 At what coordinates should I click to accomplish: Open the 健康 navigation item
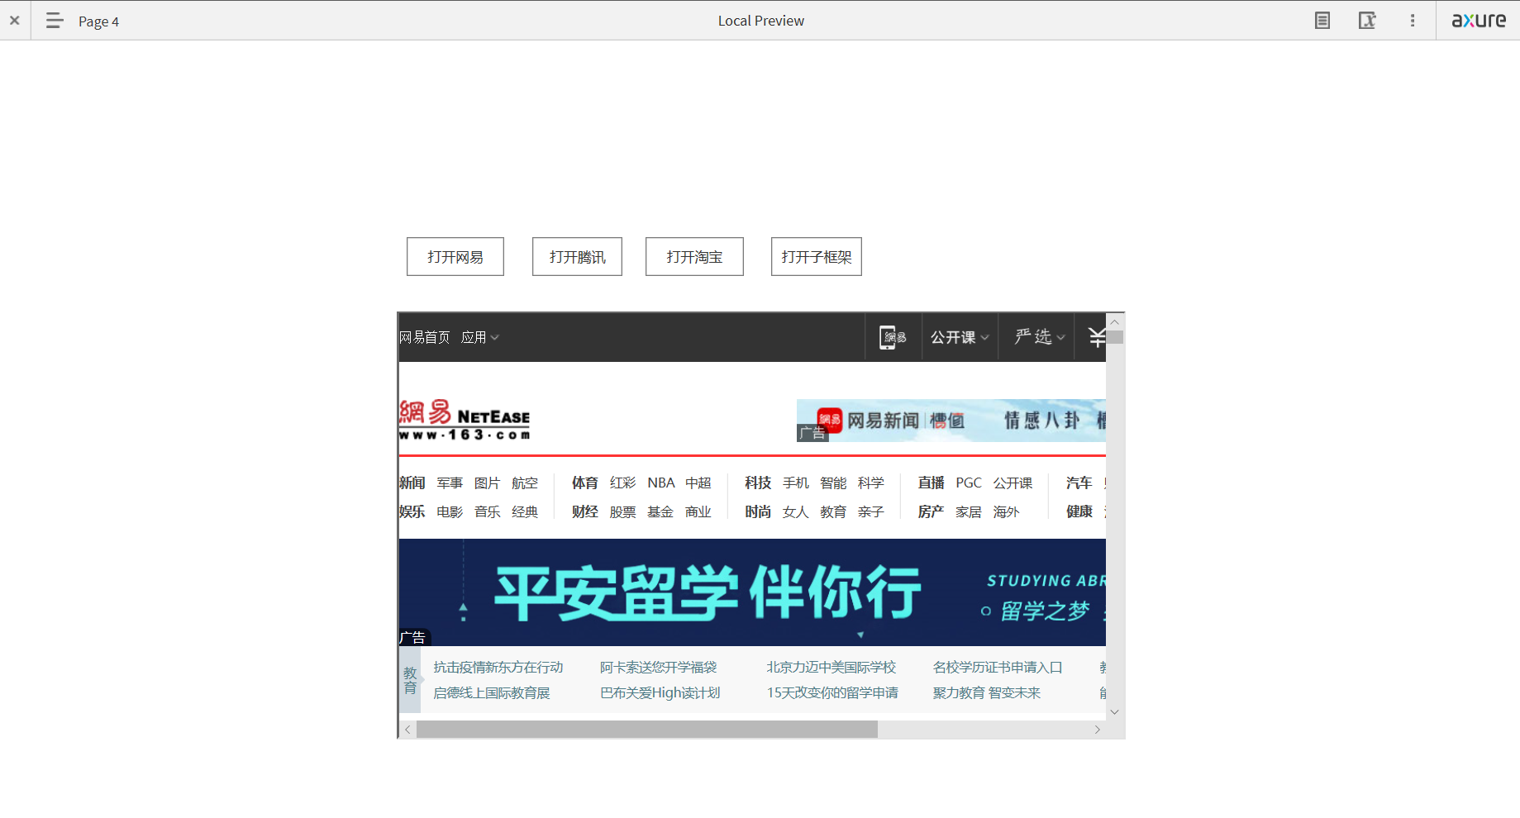(1079, 511)
